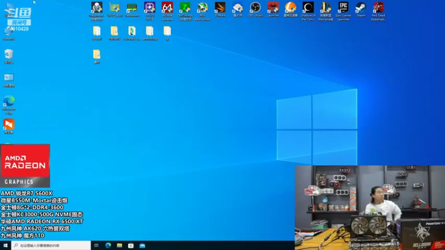Launch MSI Afterburner
This screenshot has width=445, height=250.
202,11
